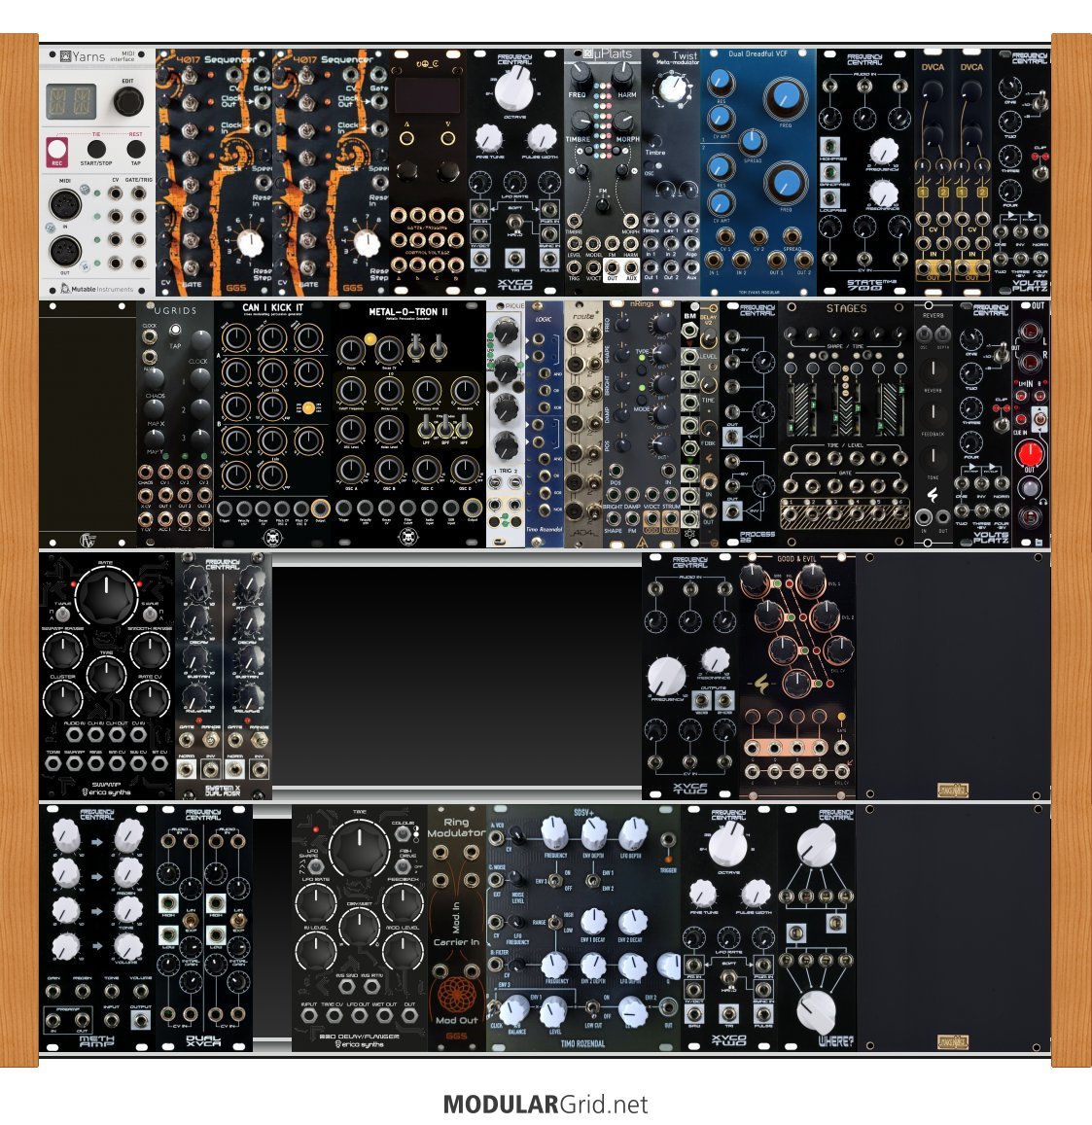
Task: Click the black display on the o_C module
Action: (x=428, y=94)
